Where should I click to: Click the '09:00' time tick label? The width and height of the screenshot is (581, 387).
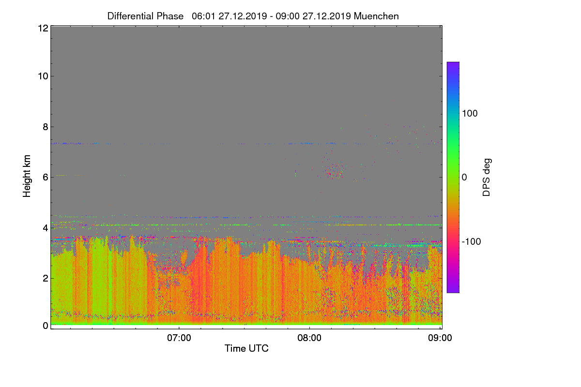point(440,338)
